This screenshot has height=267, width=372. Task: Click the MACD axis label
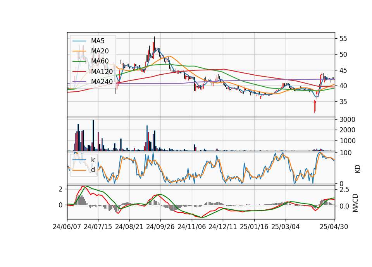tap(355, 203)
